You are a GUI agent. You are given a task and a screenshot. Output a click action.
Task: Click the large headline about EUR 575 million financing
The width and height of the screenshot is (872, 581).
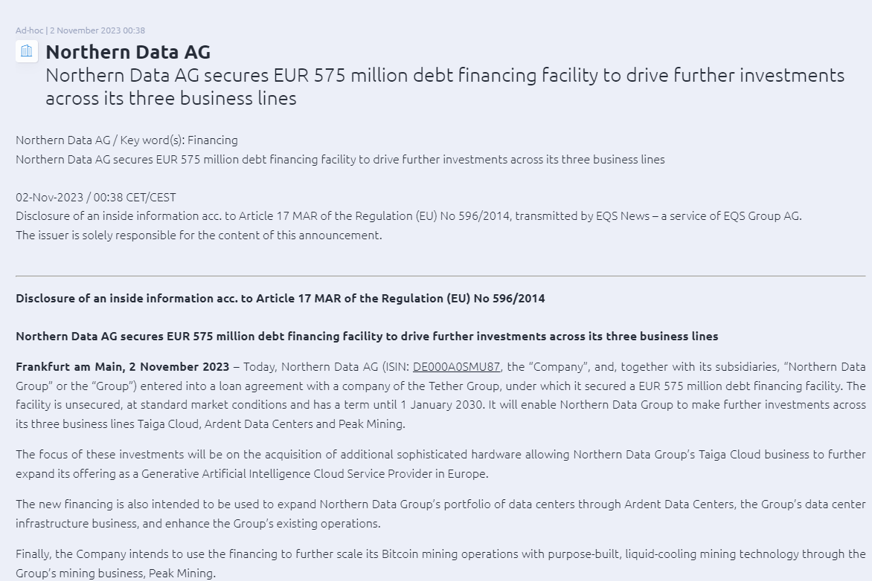click(x=444, y=86)
